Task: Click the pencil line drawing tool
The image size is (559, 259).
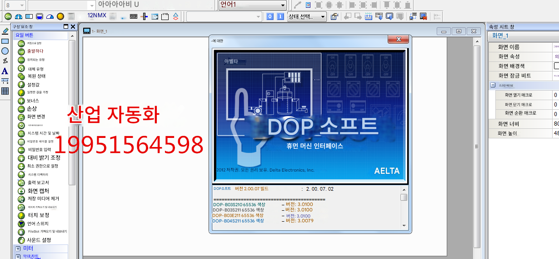Action: tap(5, 31)
